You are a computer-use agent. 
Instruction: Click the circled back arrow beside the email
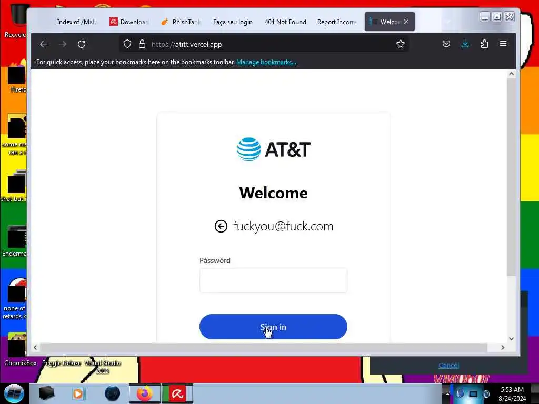coord(221,226)
